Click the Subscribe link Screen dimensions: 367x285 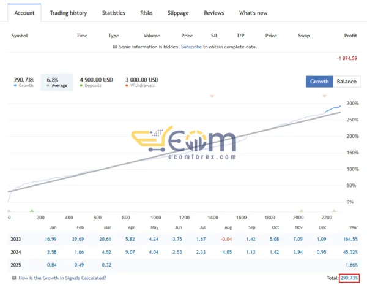point(191,47)
